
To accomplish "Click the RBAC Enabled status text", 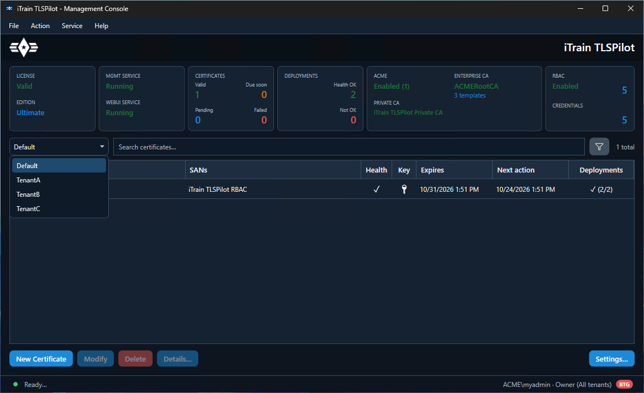I will click(x=565, y=86).
